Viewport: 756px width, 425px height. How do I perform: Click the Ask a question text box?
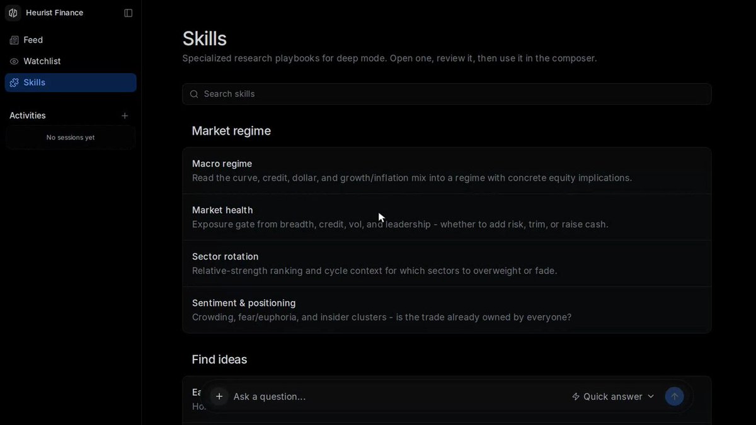point(397,397)
